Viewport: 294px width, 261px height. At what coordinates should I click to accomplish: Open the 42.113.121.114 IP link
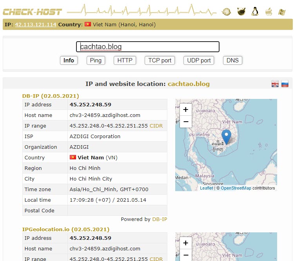pyautogui.click(x=36, y=24)
